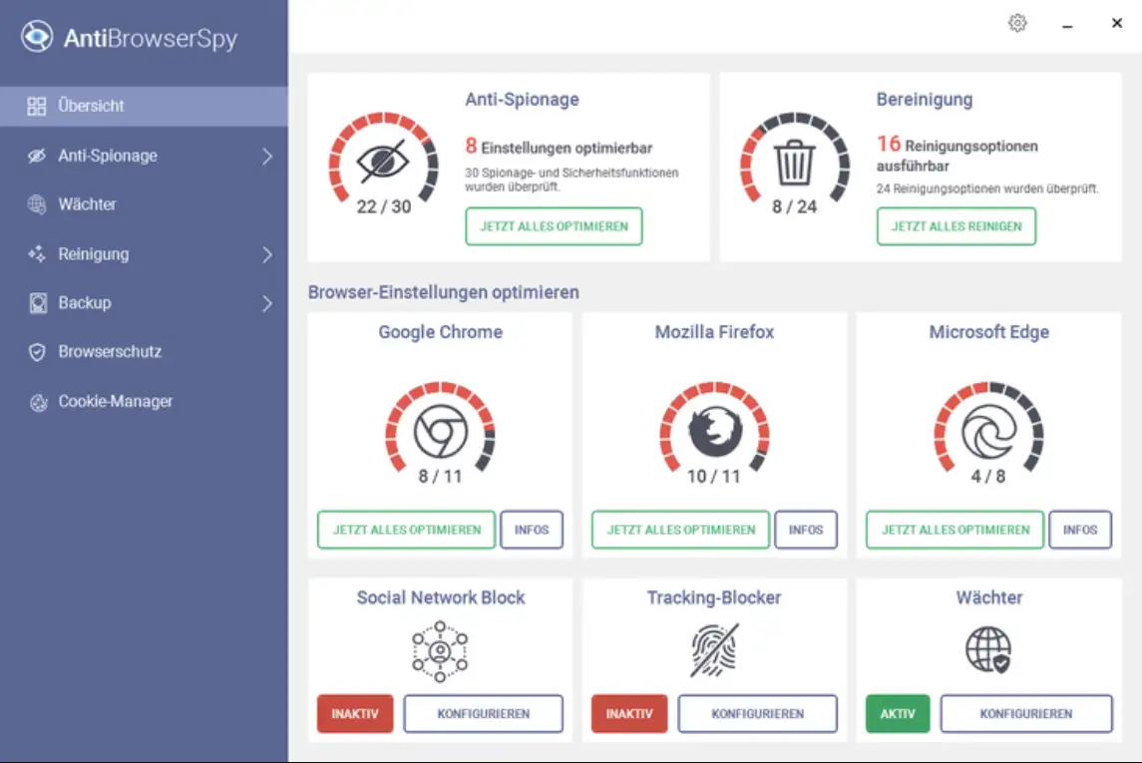This screenshot has width=1142, height=763.
Task: Open settings via the gear icon
Action: (1017, 23)
